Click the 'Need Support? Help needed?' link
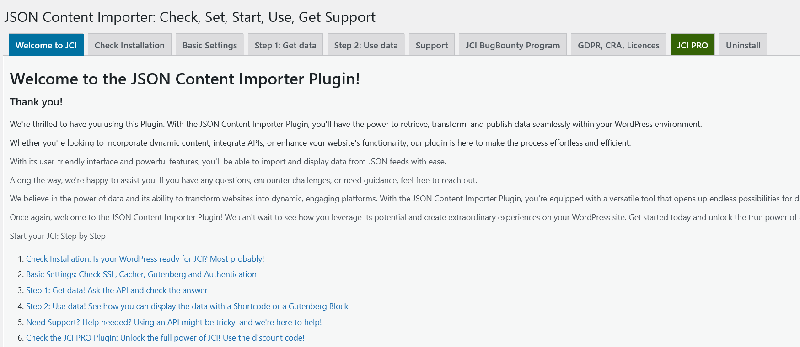 174,322
